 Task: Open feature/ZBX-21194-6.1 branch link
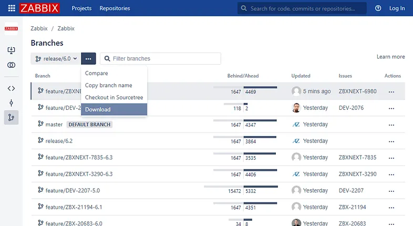(x=74, y=207)
